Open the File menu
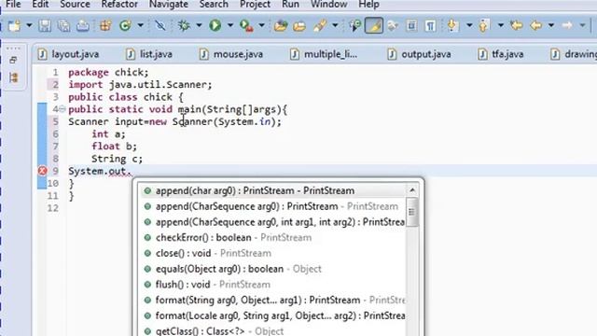 (x=14, y=5)
